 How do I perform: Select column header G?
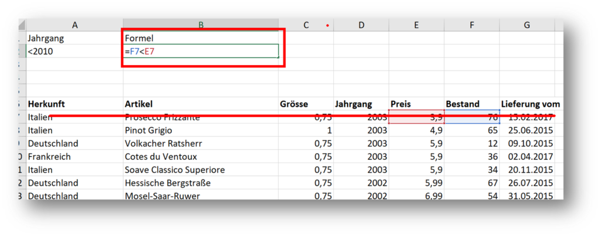click(526, 25)
